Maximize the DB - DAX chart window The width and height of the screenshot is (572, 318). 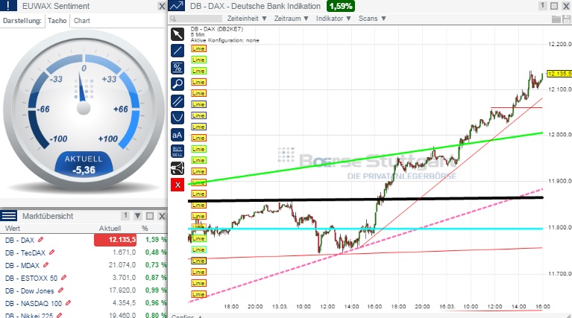(554, 6)
